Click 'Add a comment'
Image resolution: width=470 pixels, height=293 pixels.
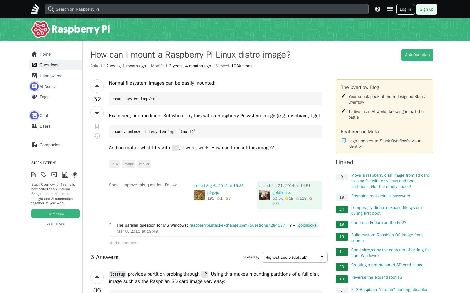124,243
